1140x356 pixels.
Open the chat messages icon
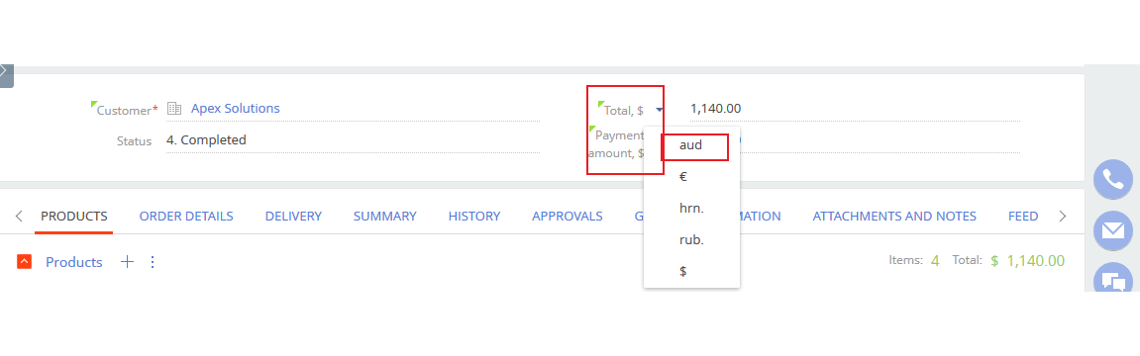tap(1113, 280)
